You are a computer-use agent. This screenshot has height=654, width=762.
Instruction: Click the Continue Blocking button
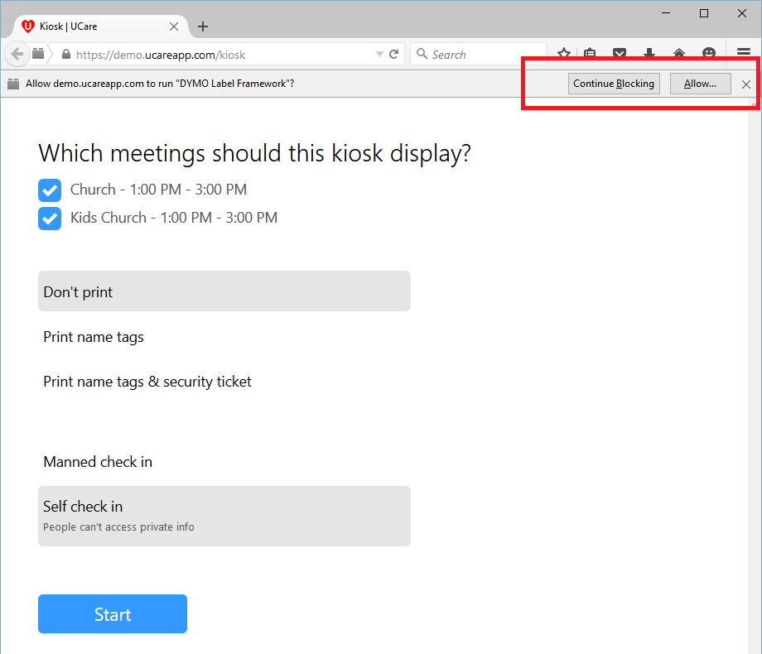coord(614,84)
